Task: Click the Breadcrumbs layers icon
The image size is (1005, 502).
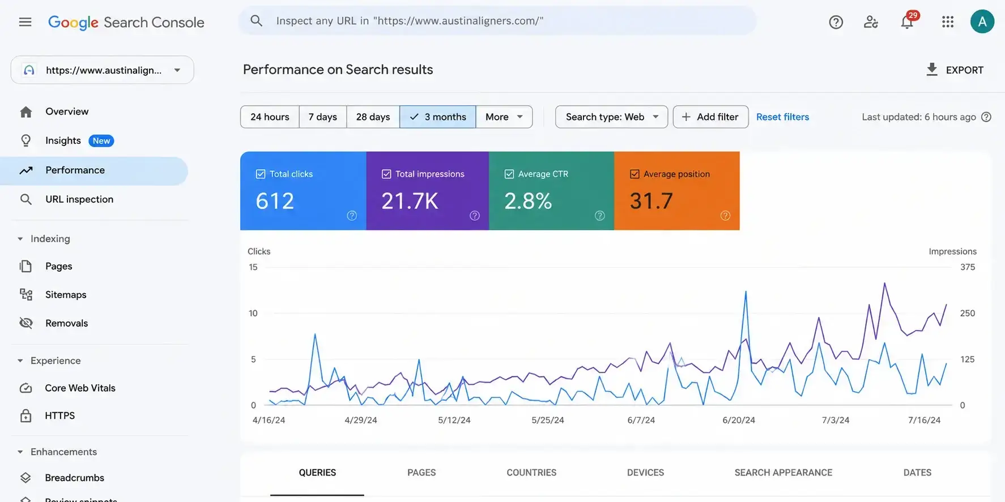Action: 26,478
